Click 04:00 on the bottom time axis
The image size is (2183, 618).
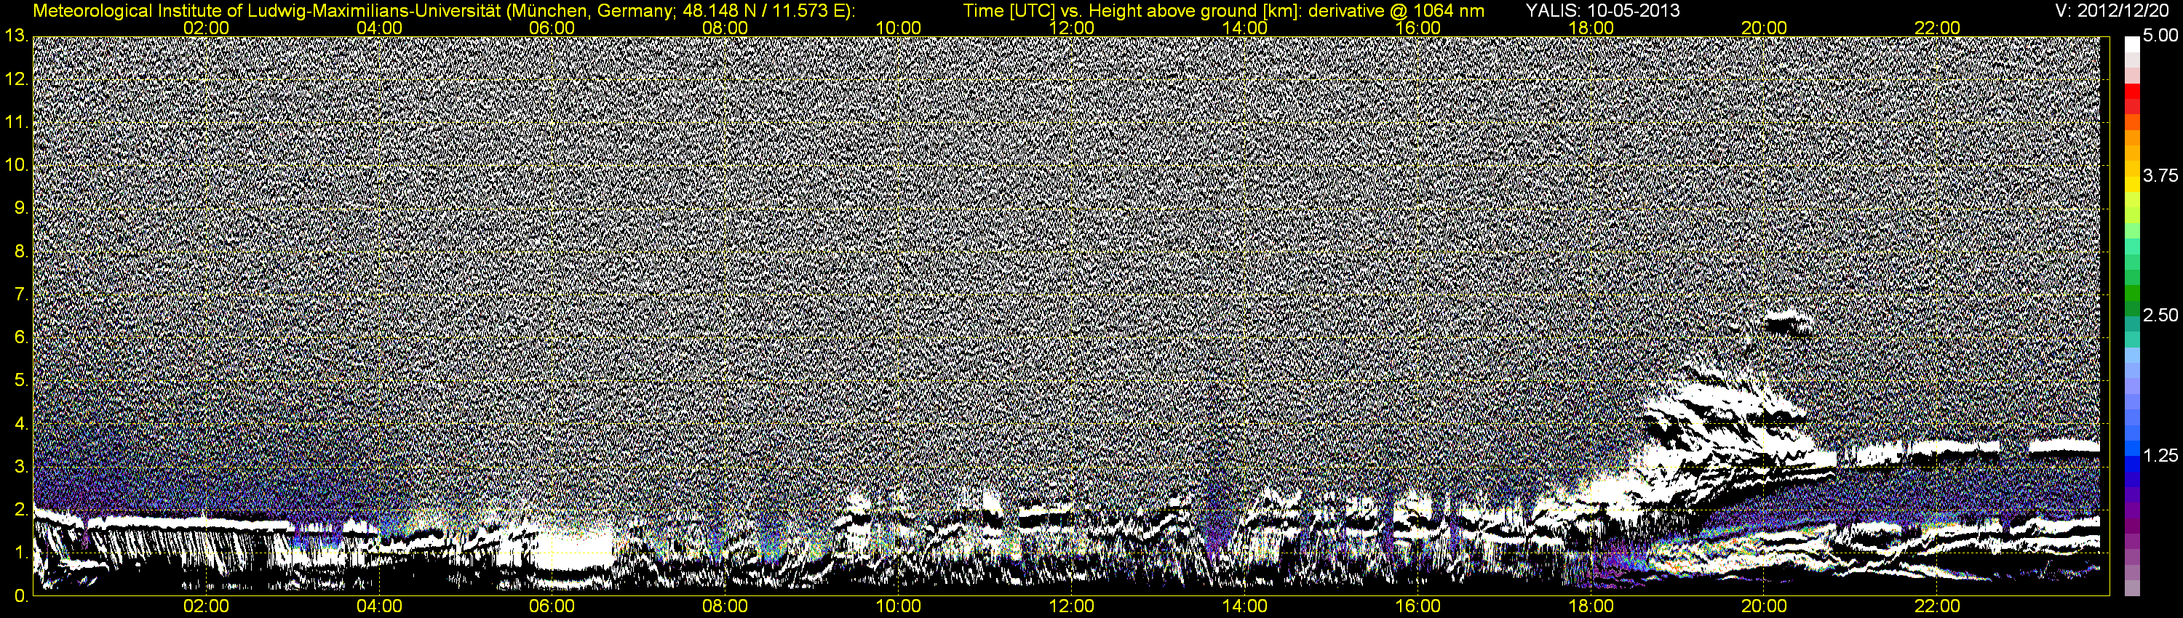tap(379, 607)
